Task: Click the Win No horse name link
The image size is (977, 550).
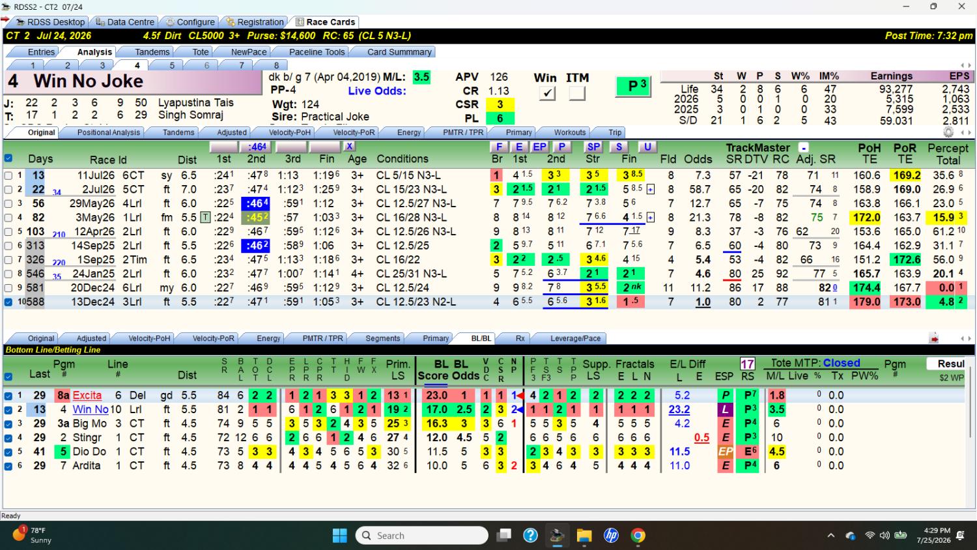Action: click(91, 409)
